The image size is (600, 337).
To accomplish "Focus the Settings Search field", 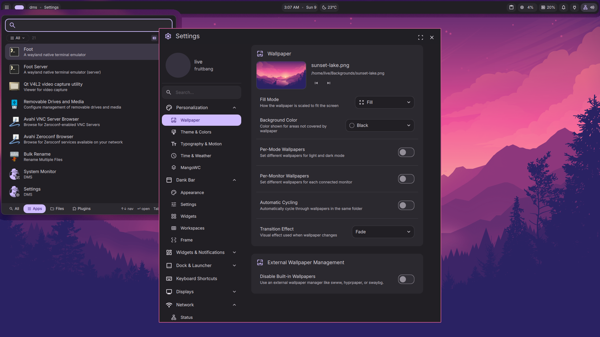I will click(x=202, y=92).
